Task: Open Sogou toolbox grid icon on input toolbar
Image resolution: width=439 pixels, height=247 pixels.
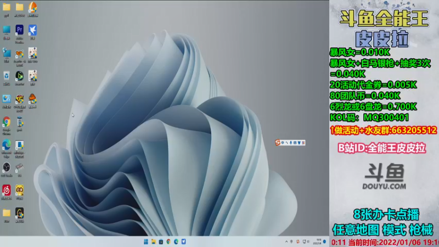Action: click(303, 143)
